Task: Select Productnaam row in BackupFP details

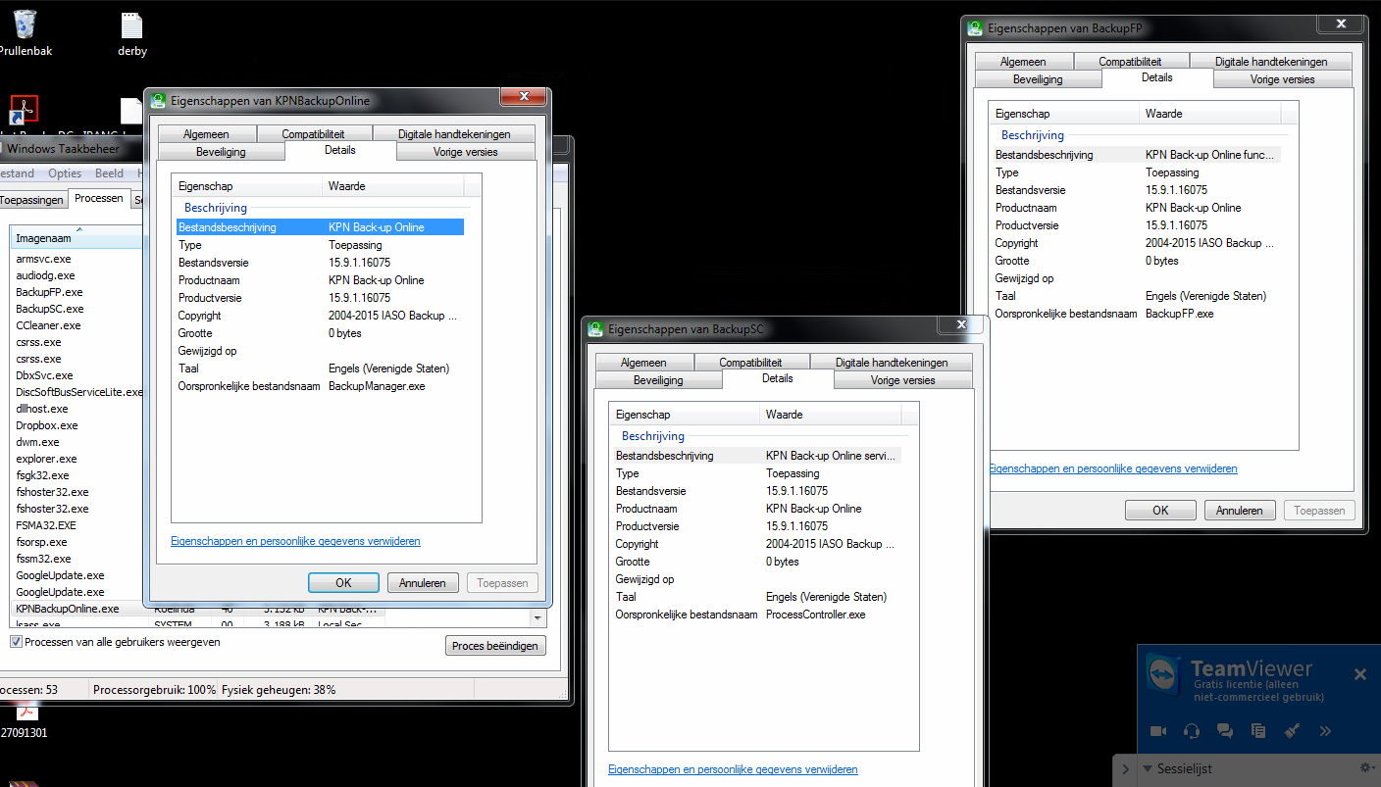Action: click(1138, 208)
